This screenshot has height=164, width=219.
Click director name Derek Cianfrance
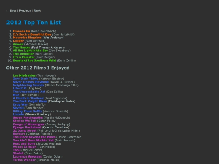[x=69, y=137]
